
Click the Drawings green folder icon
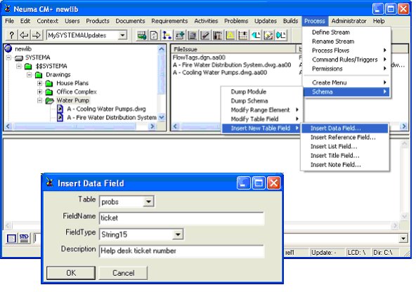click(x=39, y=74)
